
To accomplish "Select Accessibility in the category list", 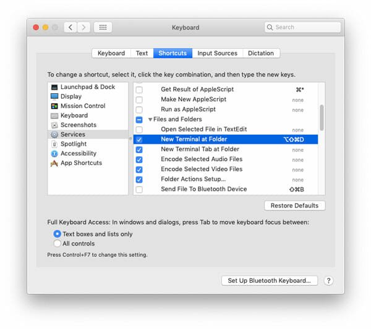I will pyautogui.click(x=88, y=153).
